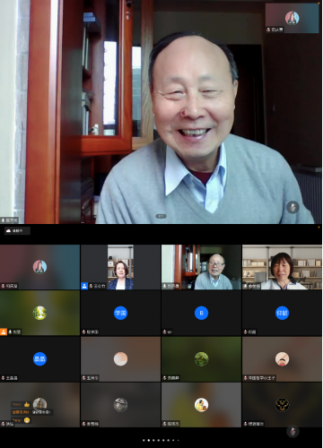Click the blue host badge on the woman's video tile
Image resolution: width=323 pixels, height=448 pixels.
pos(84,286)
